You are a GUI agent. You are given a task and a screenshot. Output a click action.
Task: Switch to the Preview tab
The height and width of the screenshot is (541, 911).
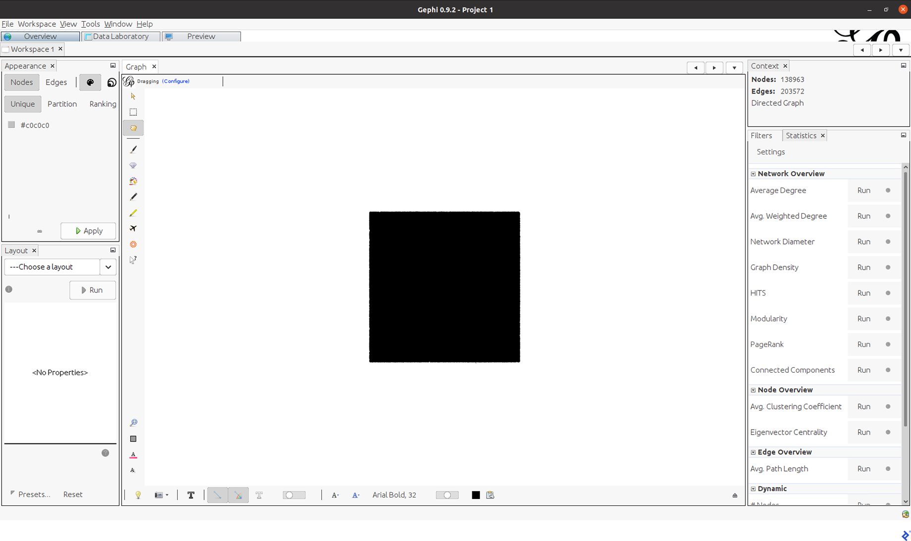tap(201, 37)
